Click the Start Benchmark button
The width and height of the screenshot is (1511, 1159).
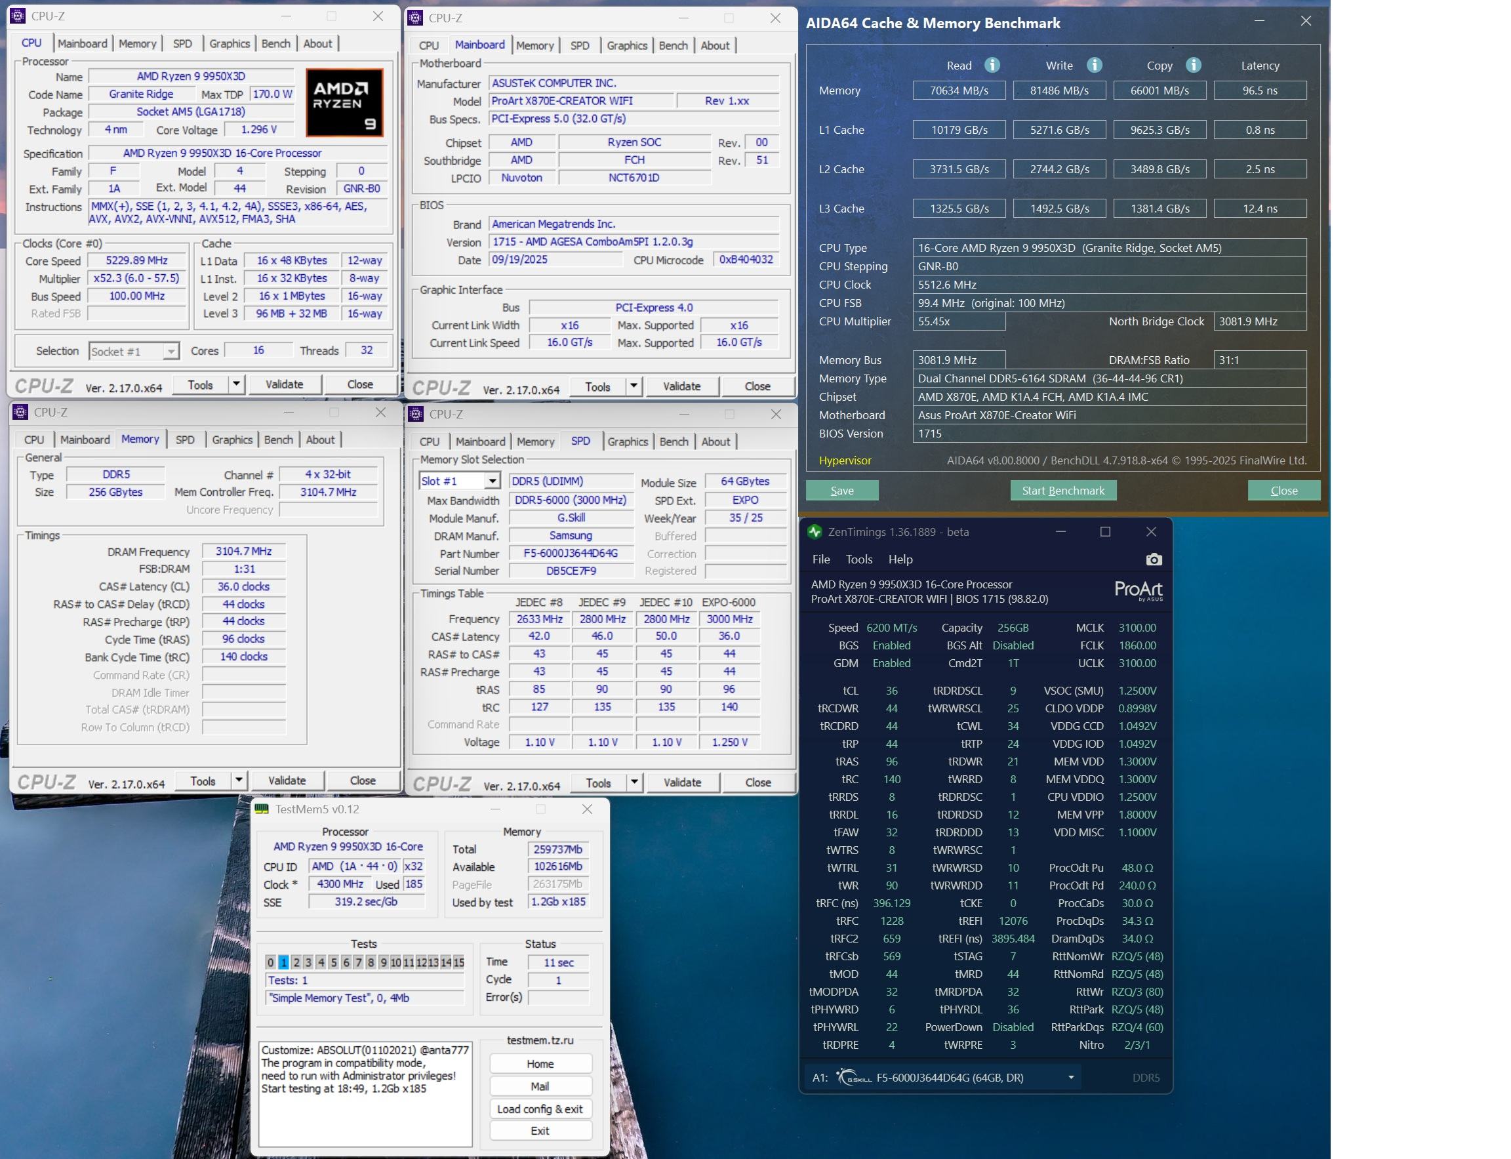point(1062,491)
